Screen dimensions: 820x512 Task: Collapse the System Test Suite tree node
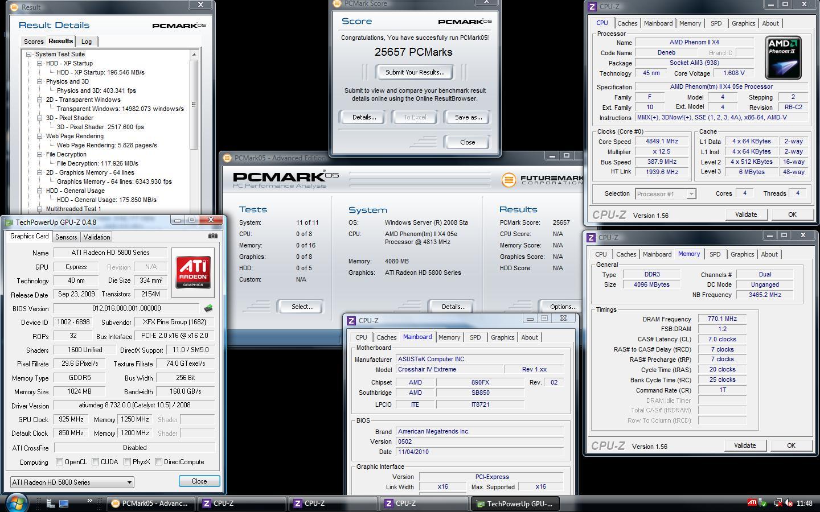coord(28,54)
